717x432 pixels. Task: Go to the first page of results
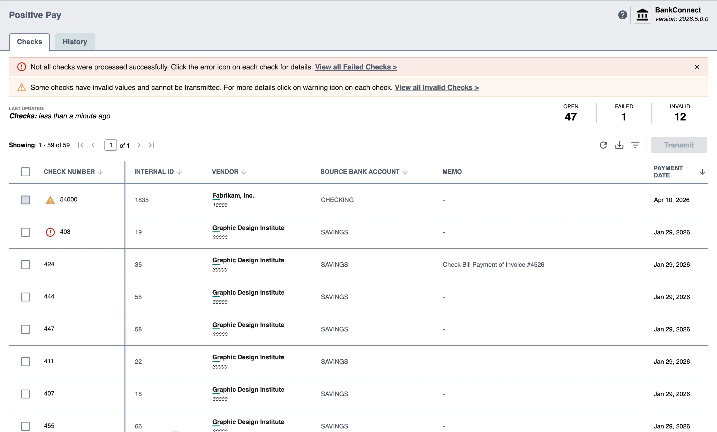[80, 145]
